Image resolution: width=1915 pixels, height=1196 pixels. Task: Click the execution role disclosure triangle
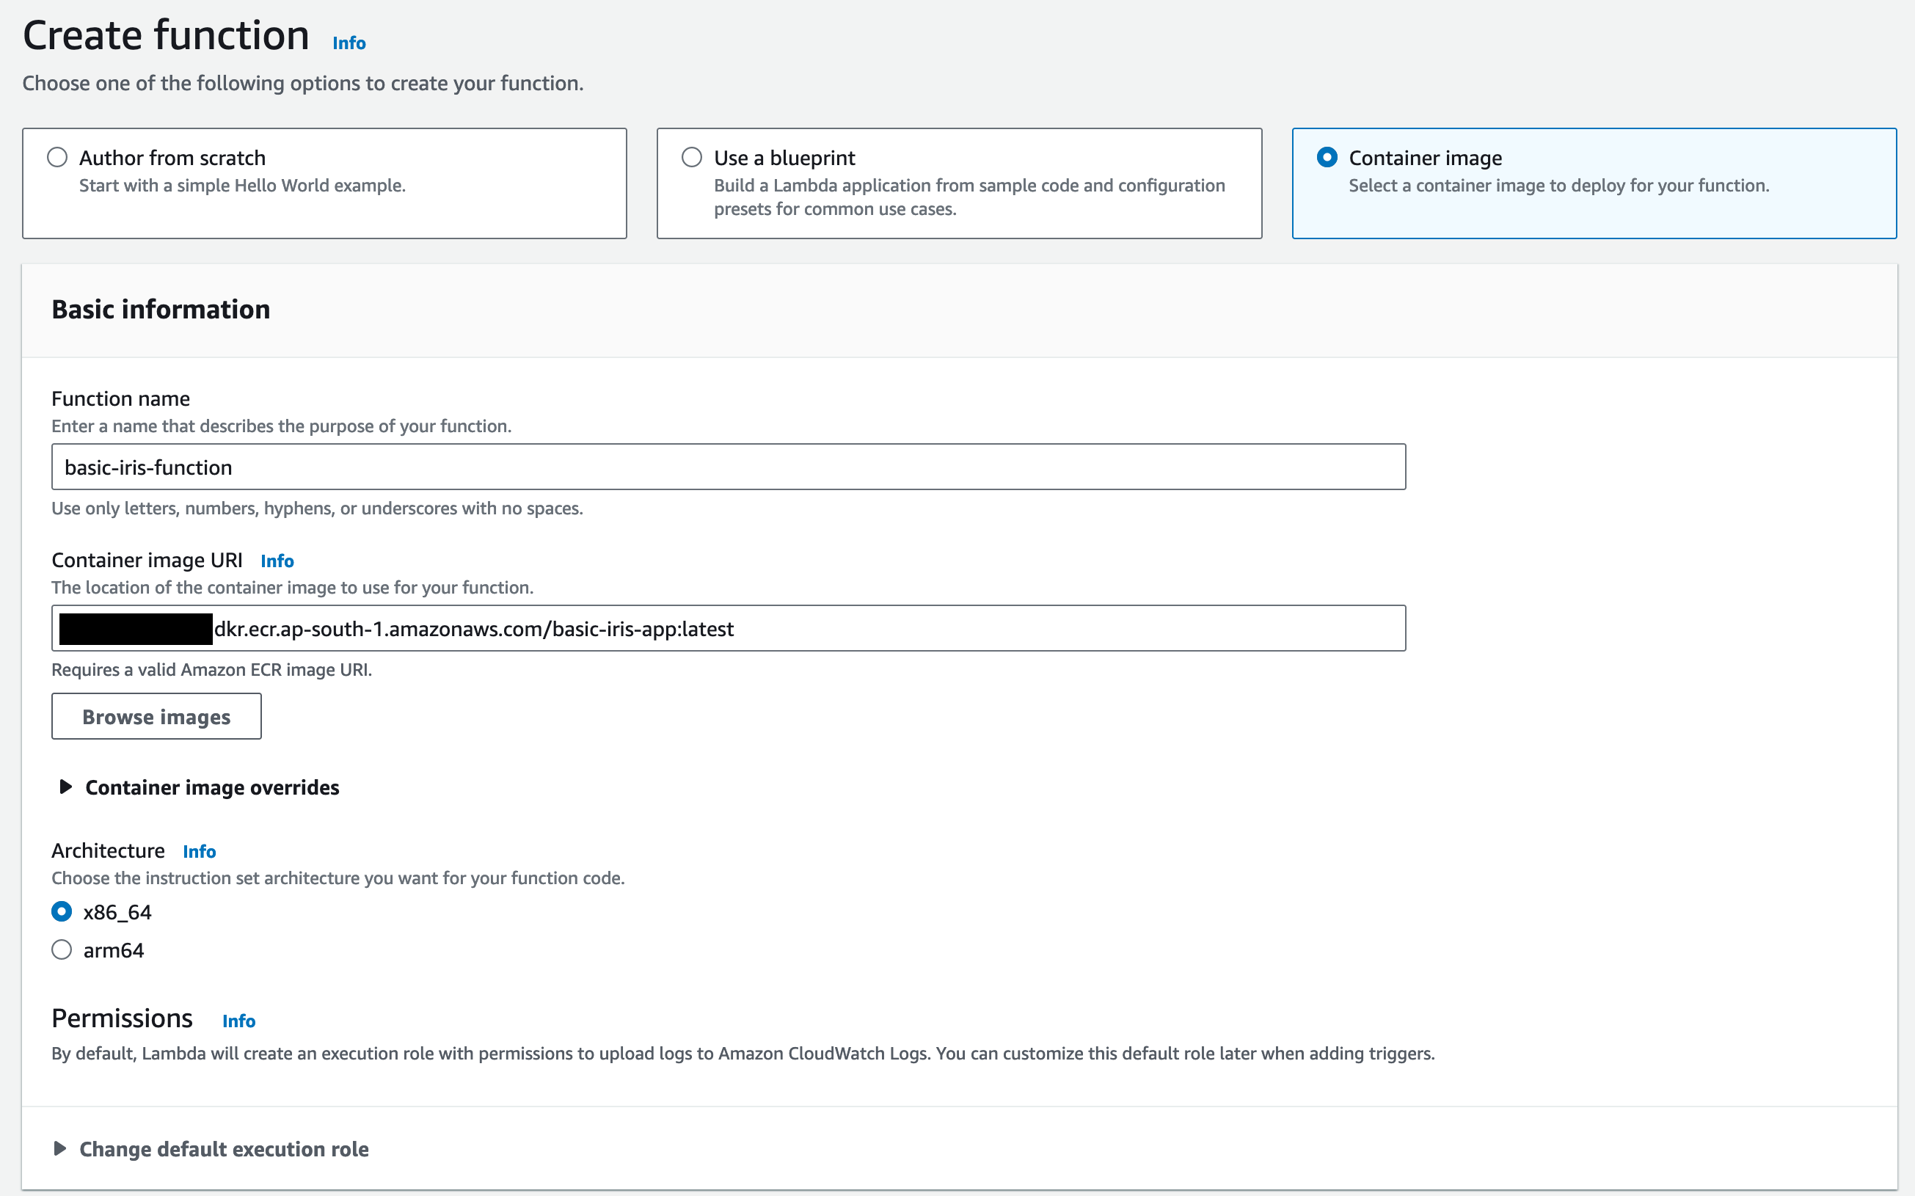[x=60, y=1148]
